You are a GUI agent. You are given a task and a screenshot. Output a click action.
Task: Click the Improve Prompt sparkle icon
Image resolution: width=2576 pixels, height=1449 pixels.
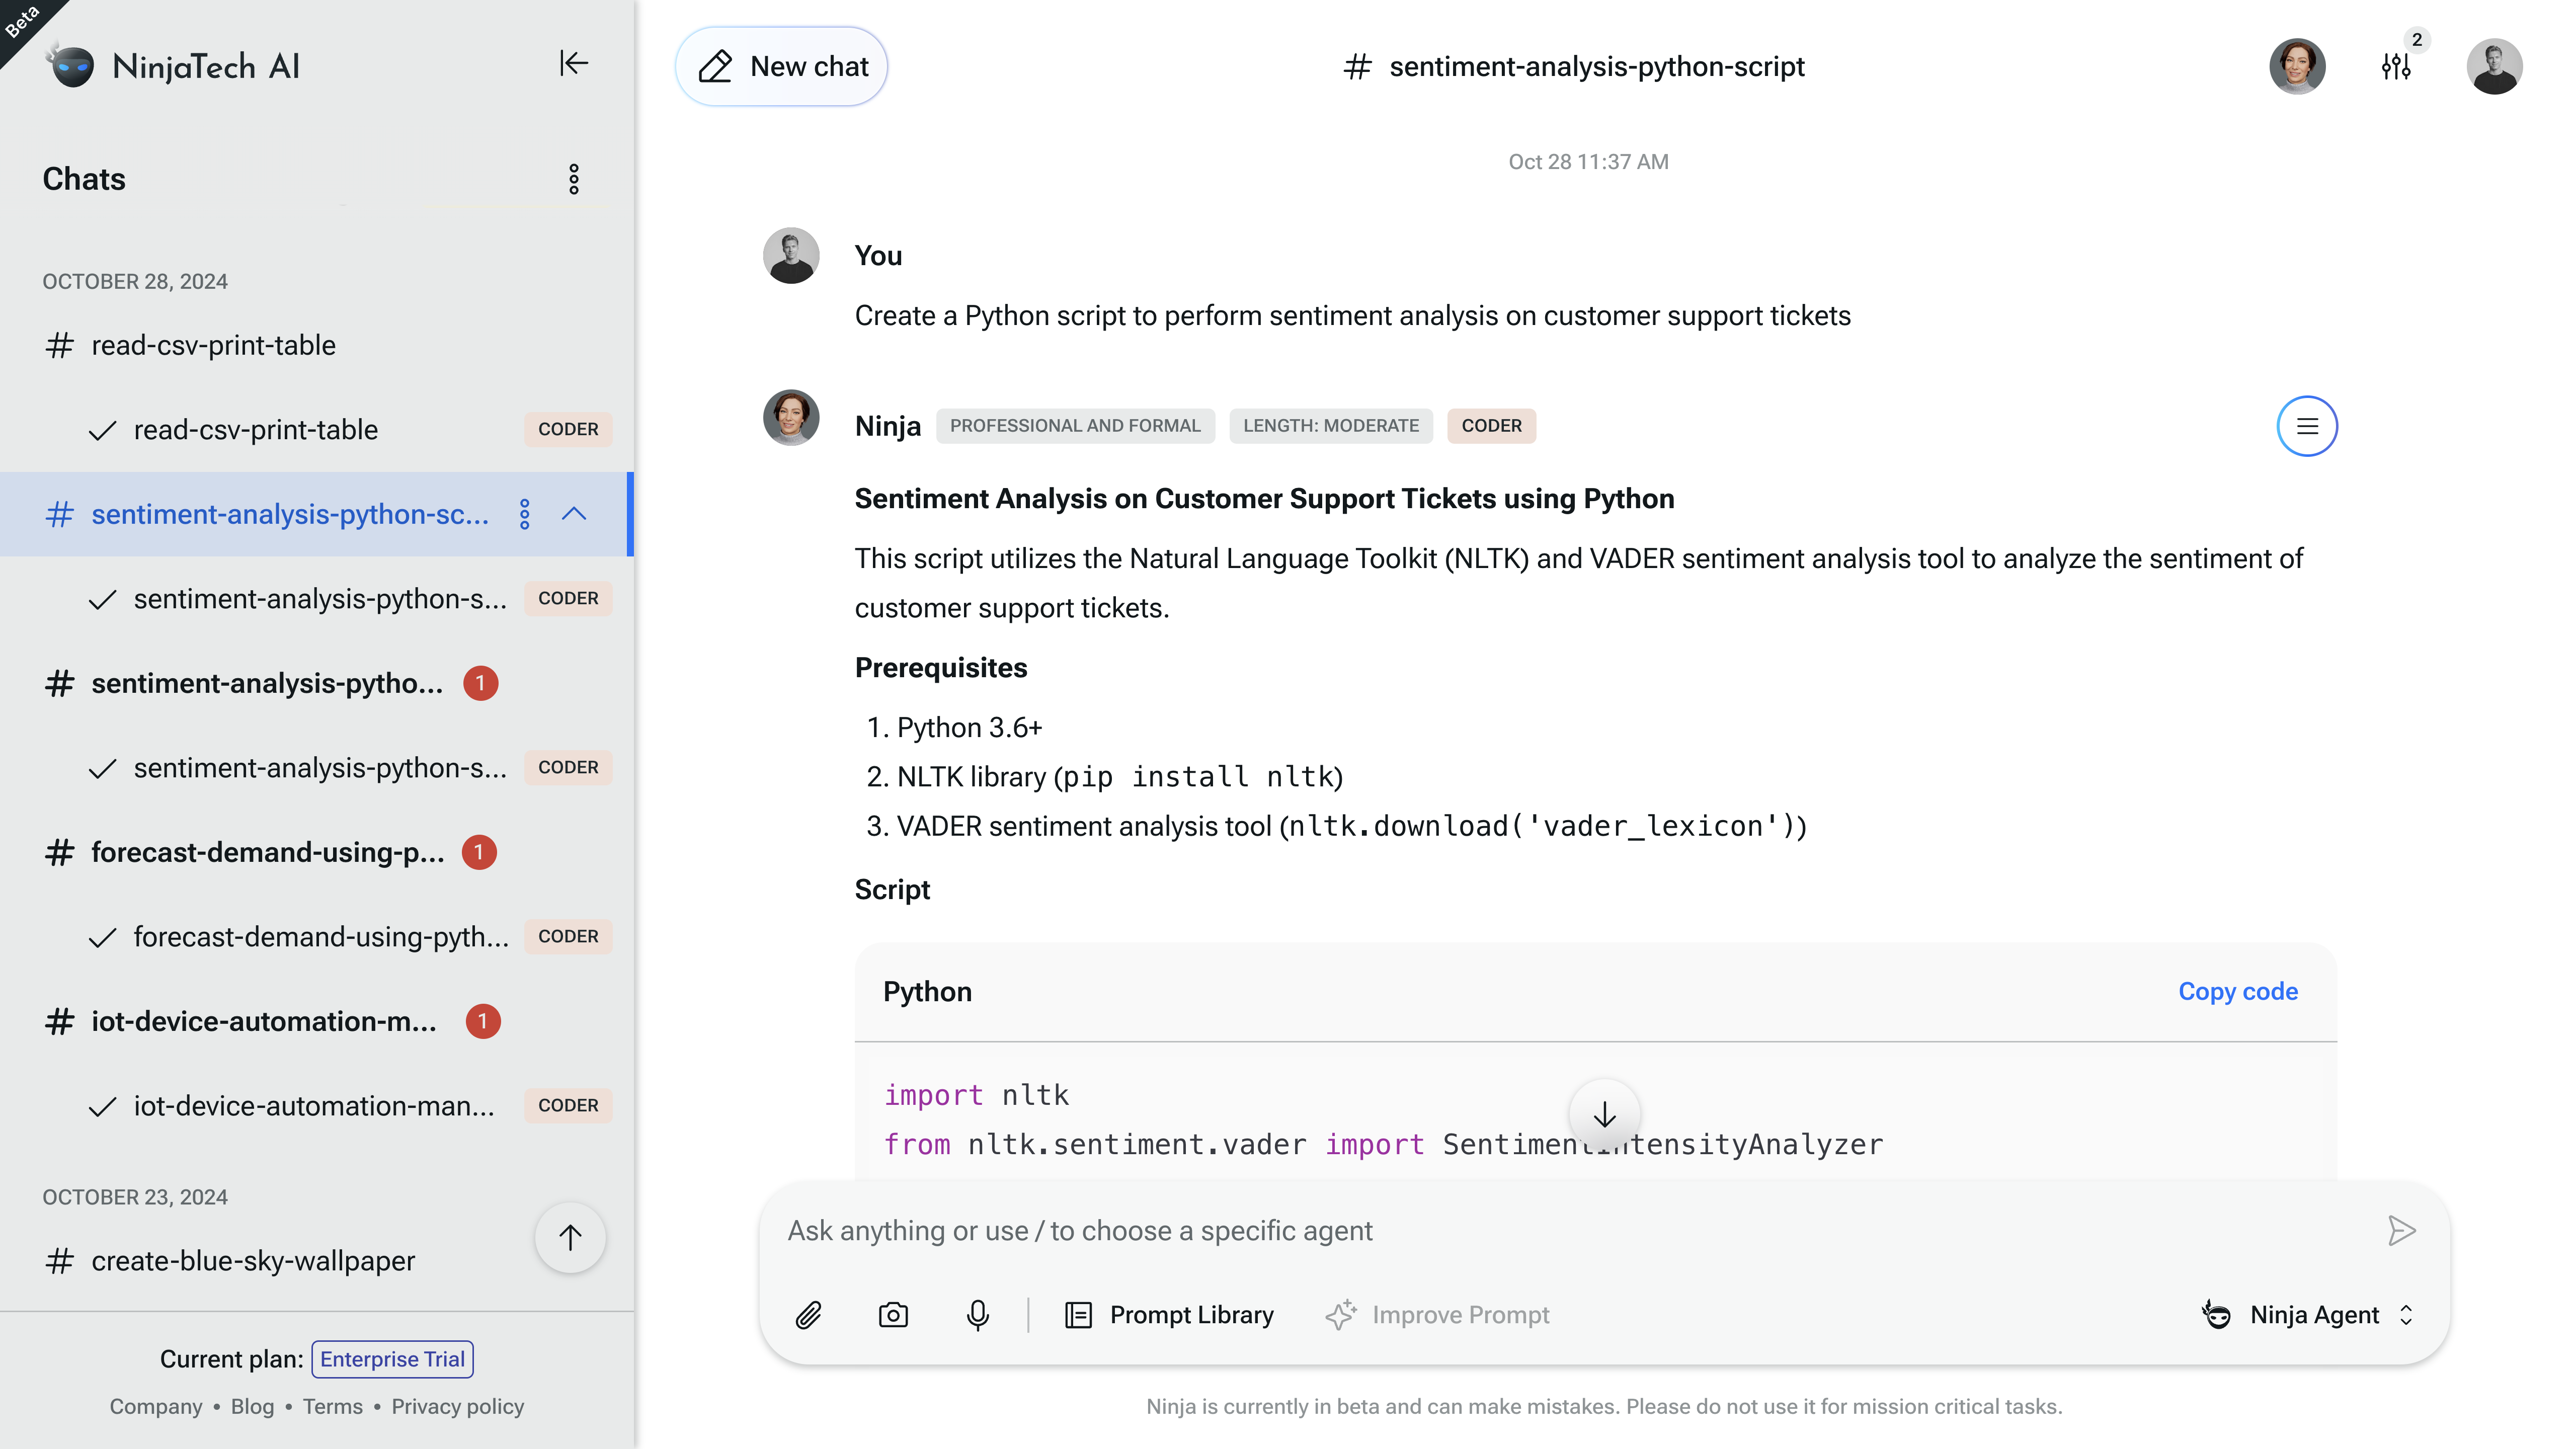pyautogui.click(x=1341, y=1315)
